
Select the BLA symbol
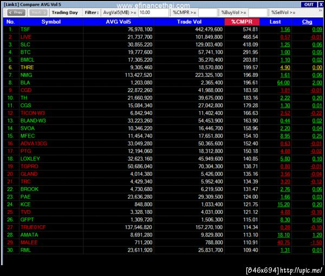click(x=25, y=83)
